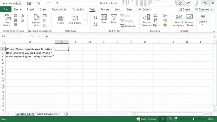Click the Flash Fill icon
Image resolution: width=217 pixels, height=122 pixels.
(155, 15)
